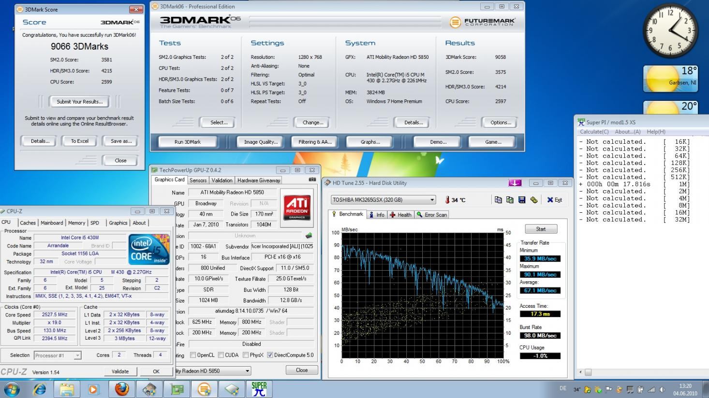
Task: Click the Garbsen 18° weather gadget
Action: [x=670, y=79]
